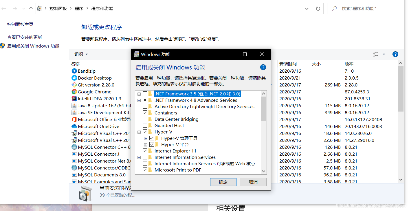Expand Hyper-V 平台 node
Viewport: 409px width, 211px height.
[x=146, y=145]
